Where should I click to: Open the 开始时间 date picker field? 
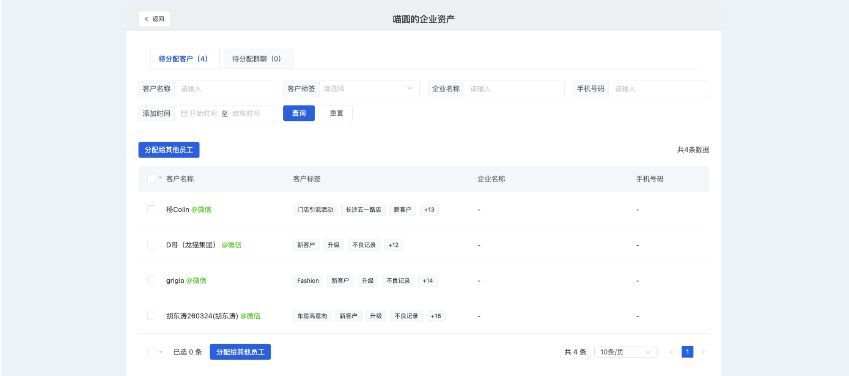[x=203, y=113]
